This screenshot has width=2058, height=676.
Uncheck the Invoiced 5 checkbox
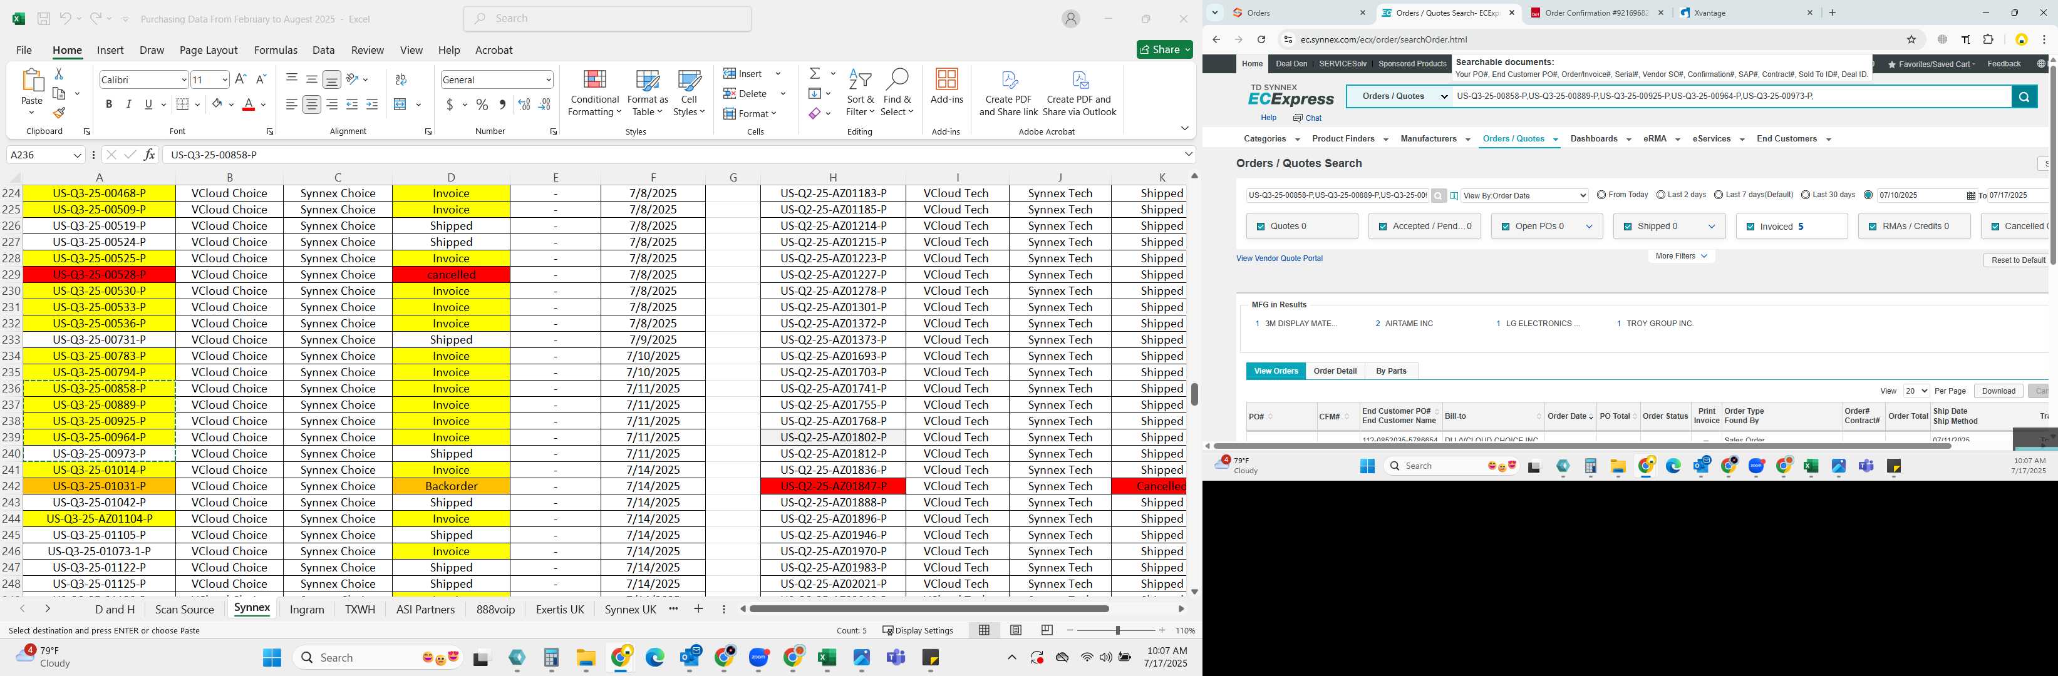pyautogui.click(x=1750, y=227)
